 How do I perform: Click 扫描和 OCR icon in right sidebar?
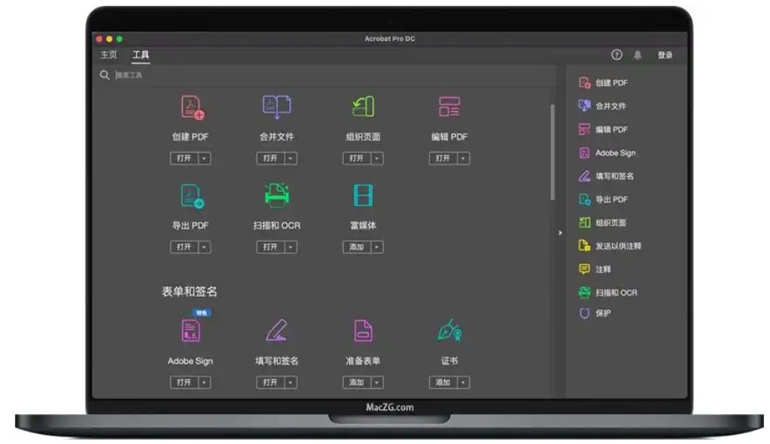[x=584, y=293]
